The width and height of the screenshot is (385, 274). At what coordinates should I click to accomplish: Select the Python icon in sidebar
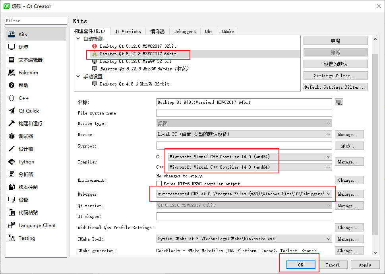click(x=11, y=162)
